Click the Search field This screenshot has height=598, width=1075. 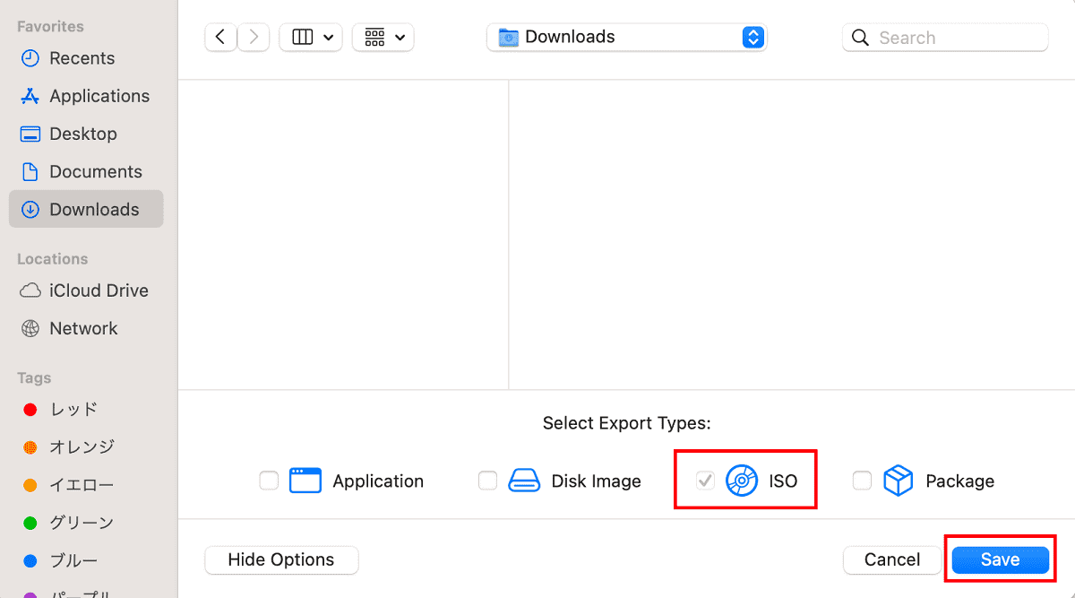point(945,38)
